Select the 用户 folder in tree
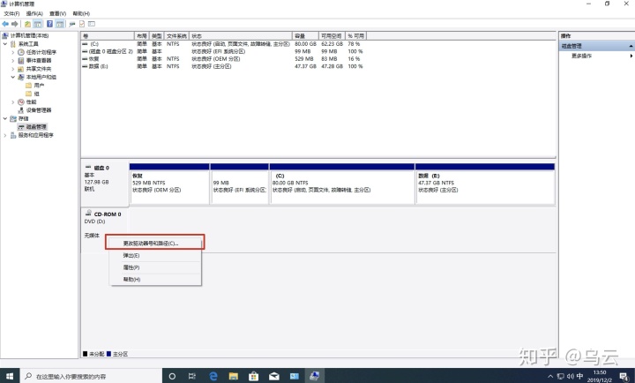The height and width of the screenshot is (383, 635). 34,86
